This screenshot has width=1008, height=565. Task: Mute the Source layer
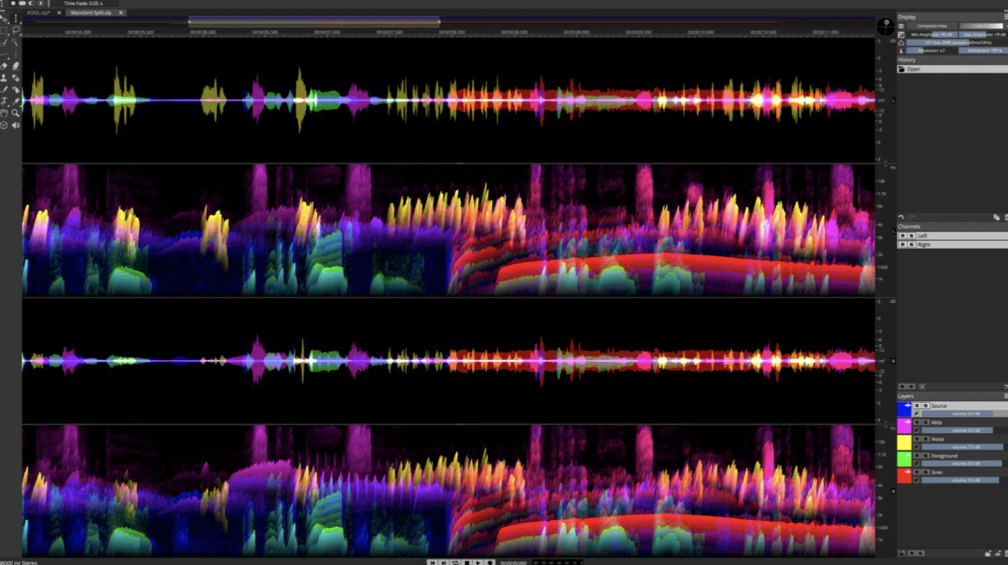917,405
